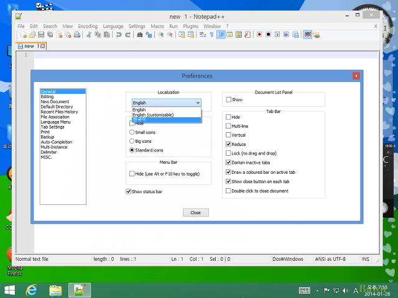Uncheck Darken inactive tabs
The width and height of the screenshot is (398, 298).
(228, 163)
